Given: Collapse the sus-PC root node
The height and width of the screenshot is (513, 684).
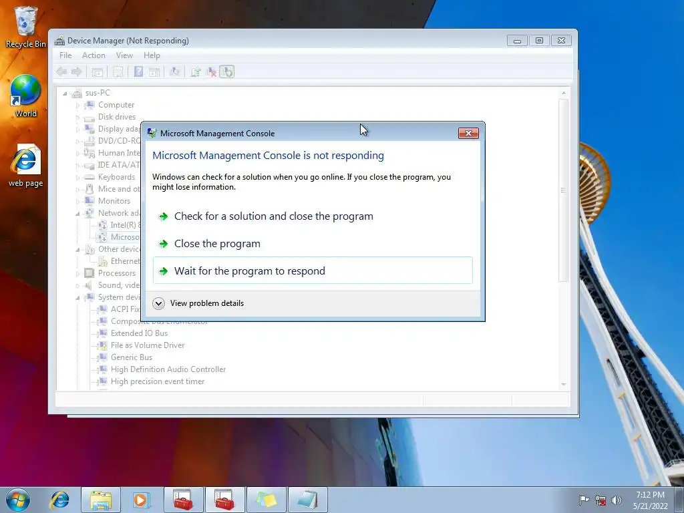Looking at the screenshot, I should click(x=65, y=94).
